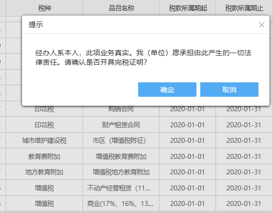The width and height of the screenshot is (273, 213).
Task: Select the 增值税地方教育附加 cell
Action: [x=121, y=172]
